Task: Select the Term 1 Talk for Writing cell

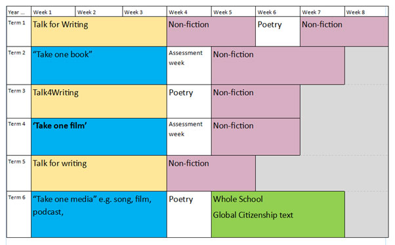Action: pos(99,31)
